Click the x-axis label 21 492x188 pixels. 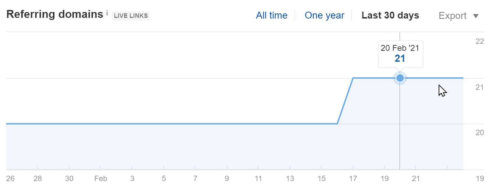point(416,179)
